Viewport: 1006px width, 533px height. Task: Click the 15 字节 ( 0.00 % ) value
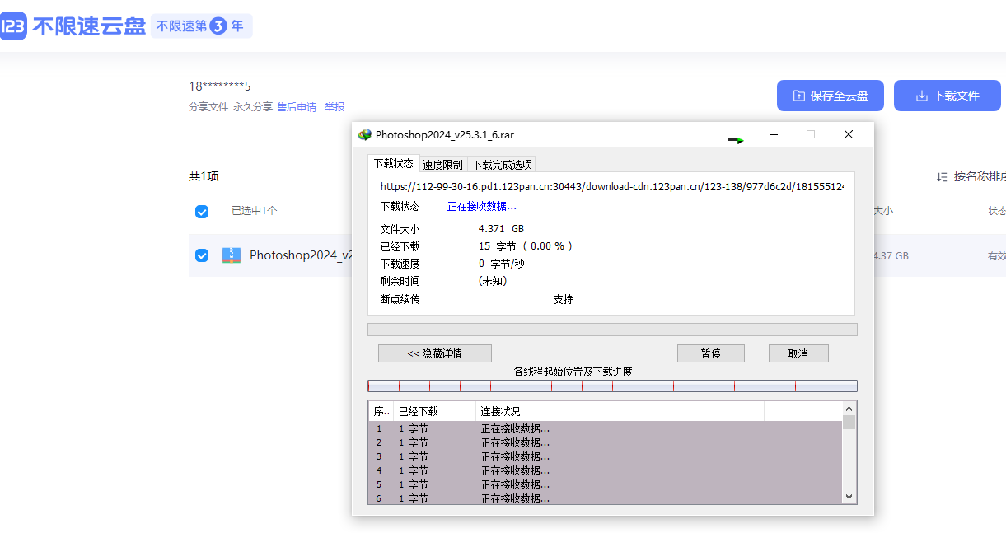click(x=526, y=246)
